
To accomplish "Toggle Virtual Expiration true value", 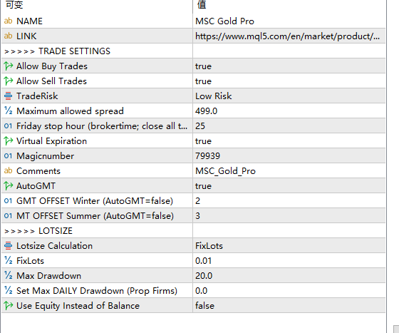I will pos(289,140).
